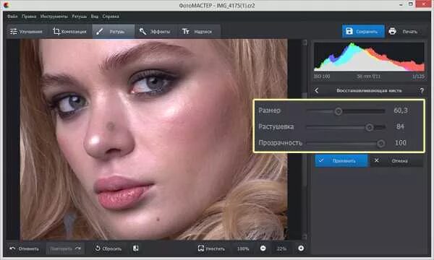This screenshot has height=260, width=434.
Task: Apply changes with the Применить button
Action: pos(341,160)
